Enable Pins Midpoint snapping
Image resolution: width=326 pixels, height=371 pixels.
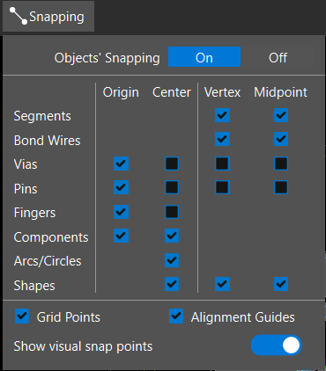click(281, 187)
